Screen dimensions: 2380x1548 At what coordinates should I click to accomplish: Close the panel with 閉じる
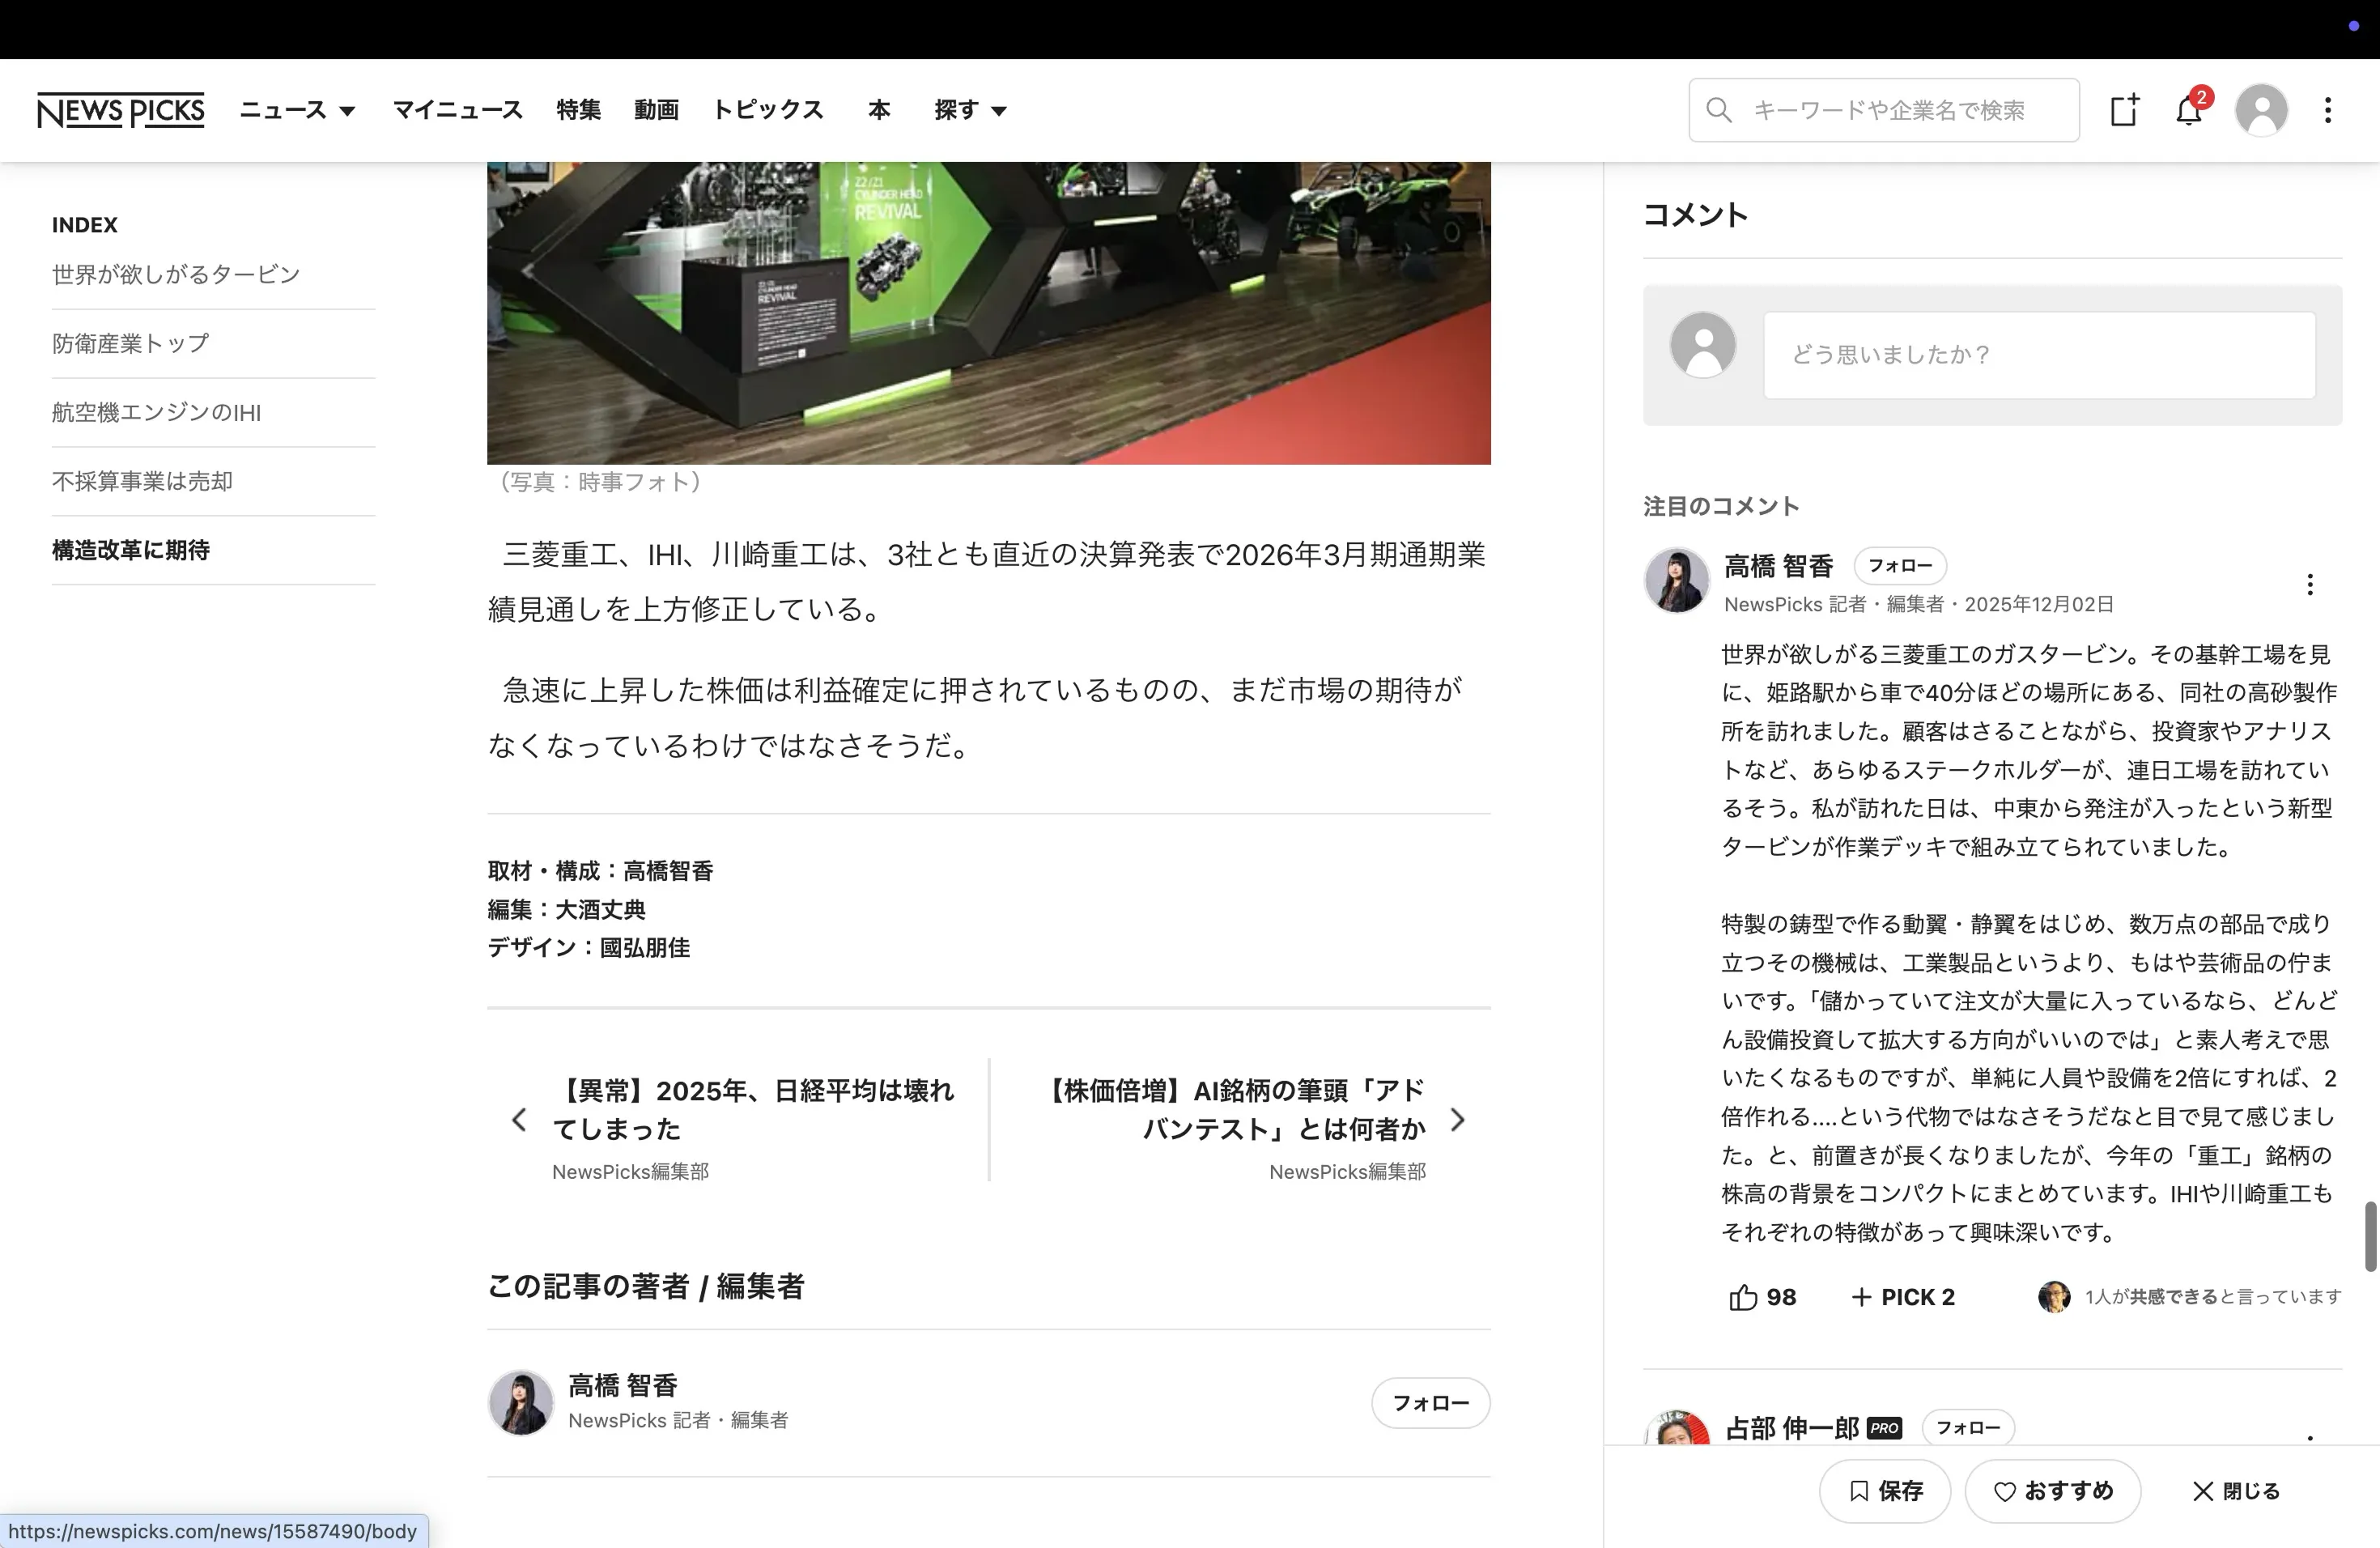[x=2235, y=1491]
